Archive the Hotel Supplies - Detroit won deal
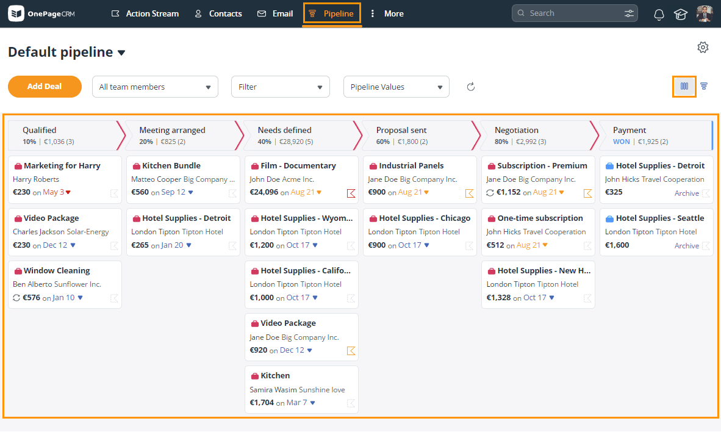Image resolution: width=721 pixels, height=432 pixels. [x=686, y=193]
